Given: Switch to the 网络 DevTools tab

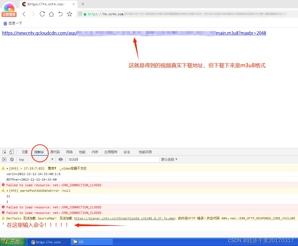Looking at the screenshot, I should (x=69, y=152).
